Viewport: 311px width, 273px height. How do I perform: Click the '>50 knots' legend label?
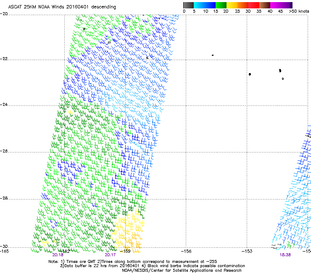click(299, 11)
